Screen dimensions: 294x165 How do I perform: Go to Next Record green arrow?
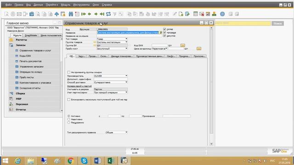coord(96,14)
